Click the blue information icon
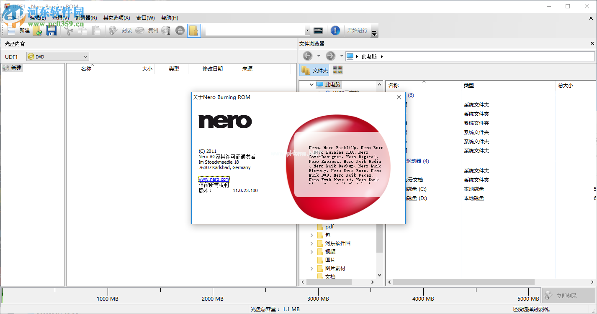 (335, 30)
